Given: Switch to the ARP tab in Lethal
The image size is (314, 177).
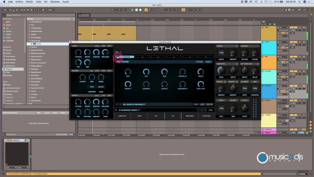Looking at the screenshot, I should (139, 116).
